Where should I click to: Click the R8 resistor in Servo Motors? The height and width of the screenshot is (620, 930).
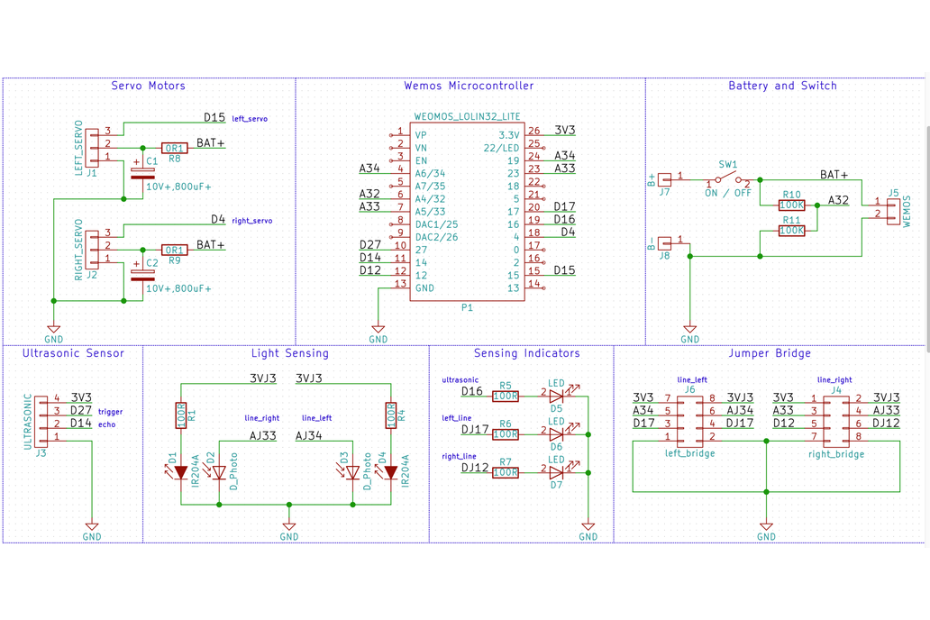click(174, 148)
